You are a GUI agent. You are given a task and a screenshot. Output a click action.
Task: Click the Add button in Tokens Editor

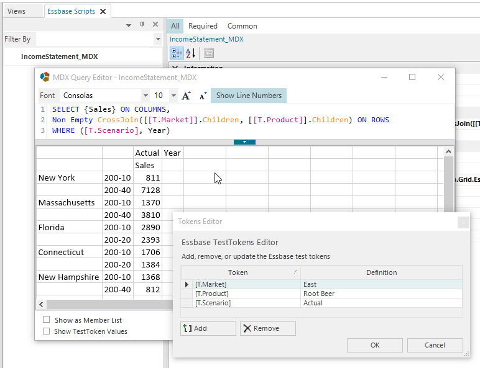coord(208,328)
